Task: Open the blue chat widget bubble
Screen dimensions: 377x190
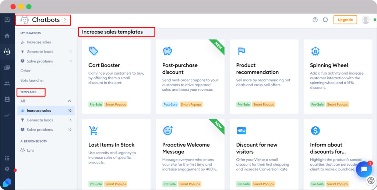Action: (x=364, y=169)
